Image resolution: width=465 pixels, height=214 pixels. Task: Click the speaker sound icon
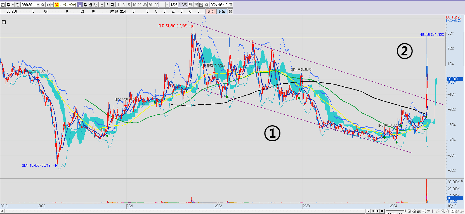[48, 5]
